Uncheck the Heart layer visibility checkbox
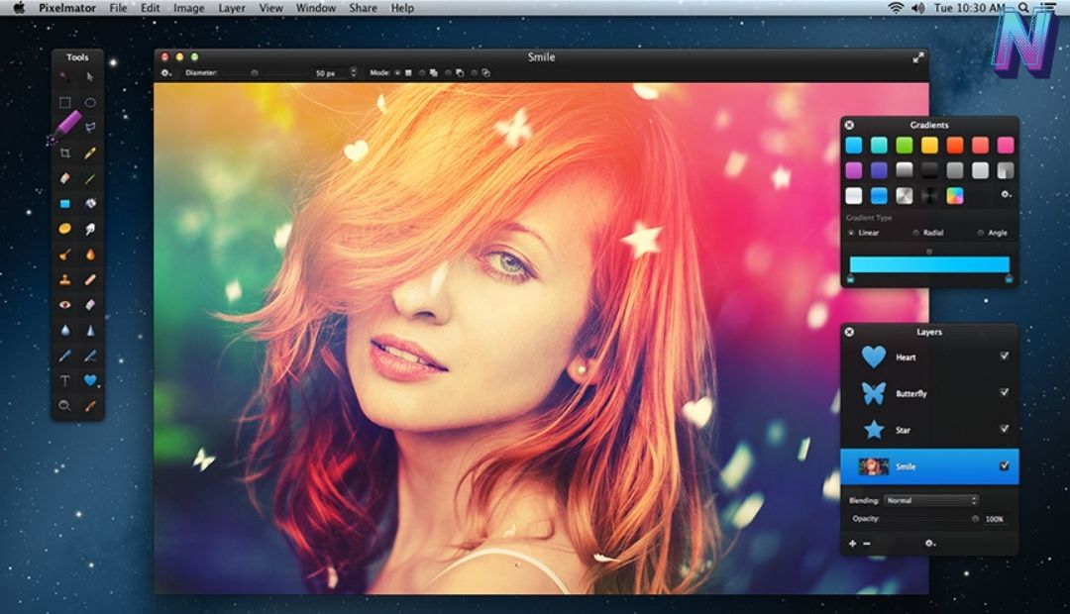This screenshot has height=614, width=1070. (1004, 357)
